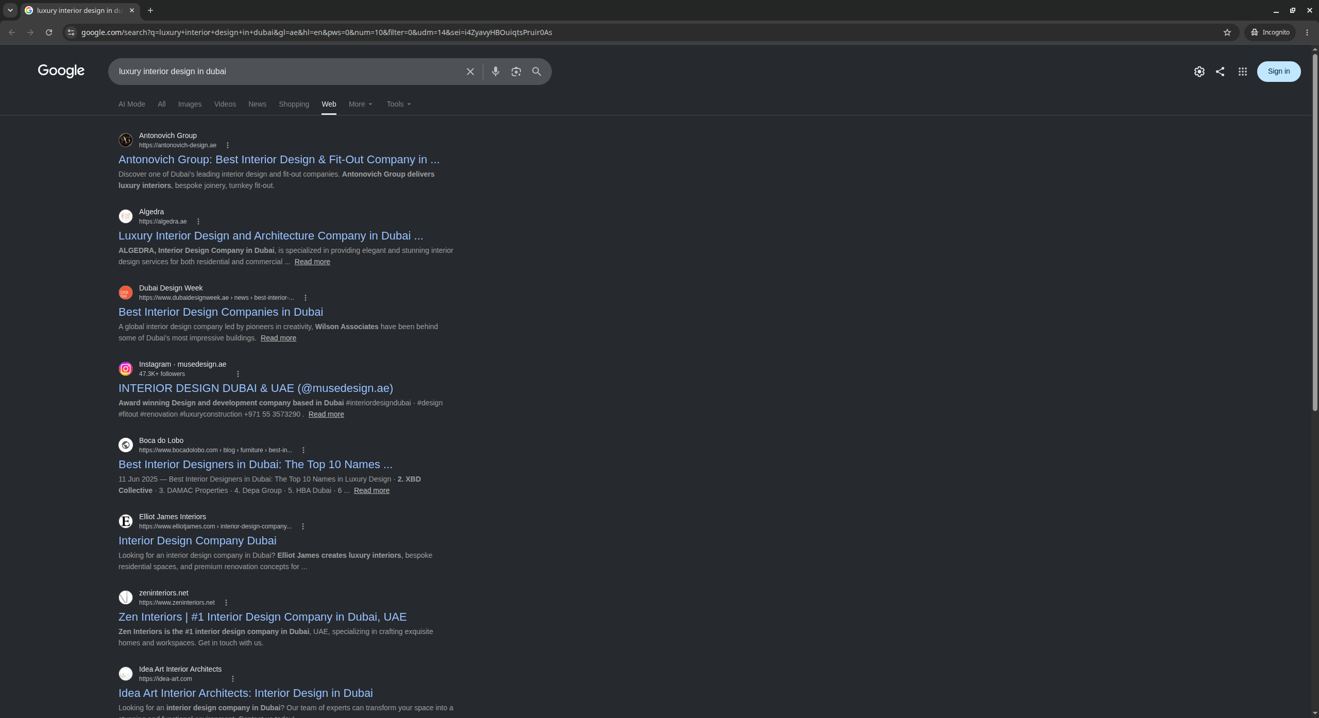Viewport: 1319px width, 718px height.
Task: Click the https://idea-art.com URL text
Action: point(165,679)
